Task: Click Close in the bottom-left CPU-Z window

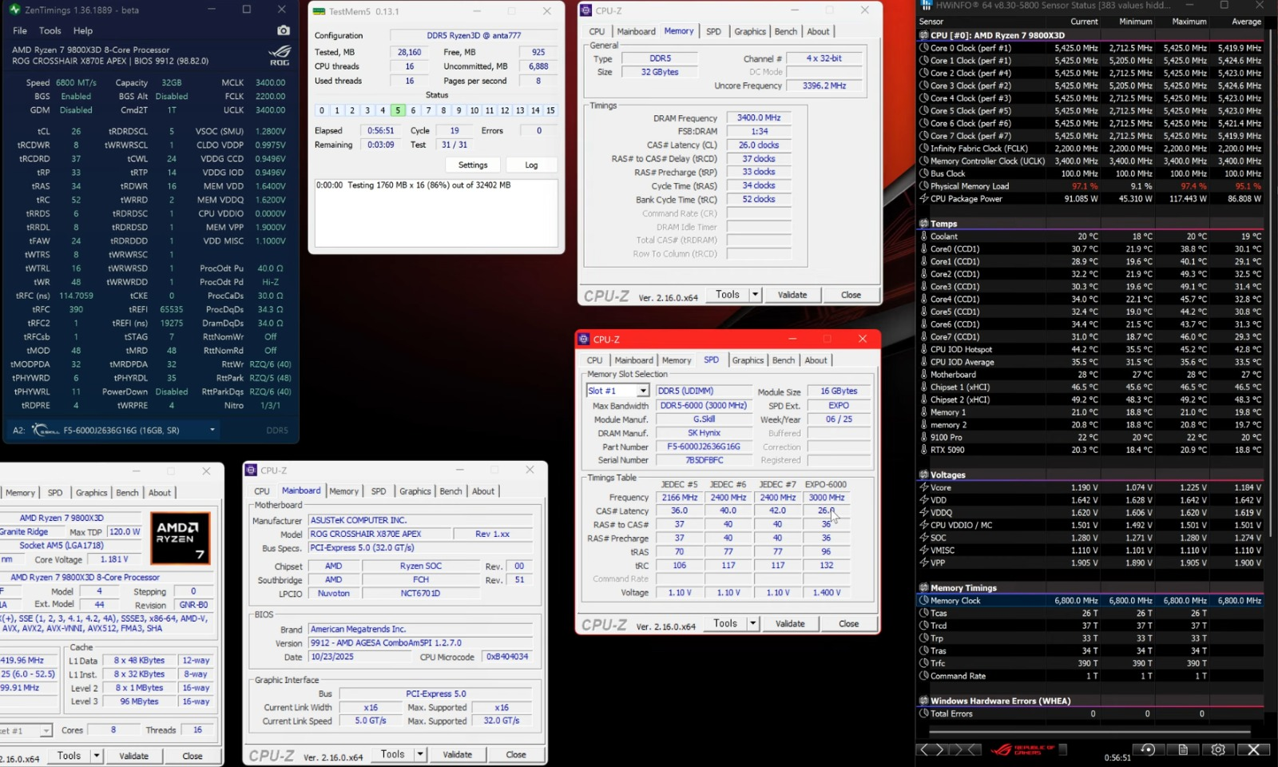Action: tap(192, 756)
